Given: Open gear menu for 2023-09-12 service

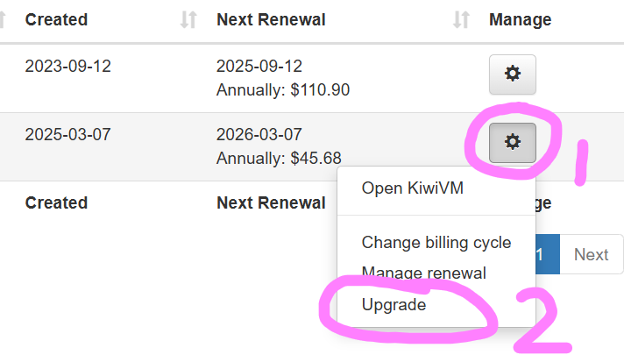Looking at the screenshot, I should [512, 75].
